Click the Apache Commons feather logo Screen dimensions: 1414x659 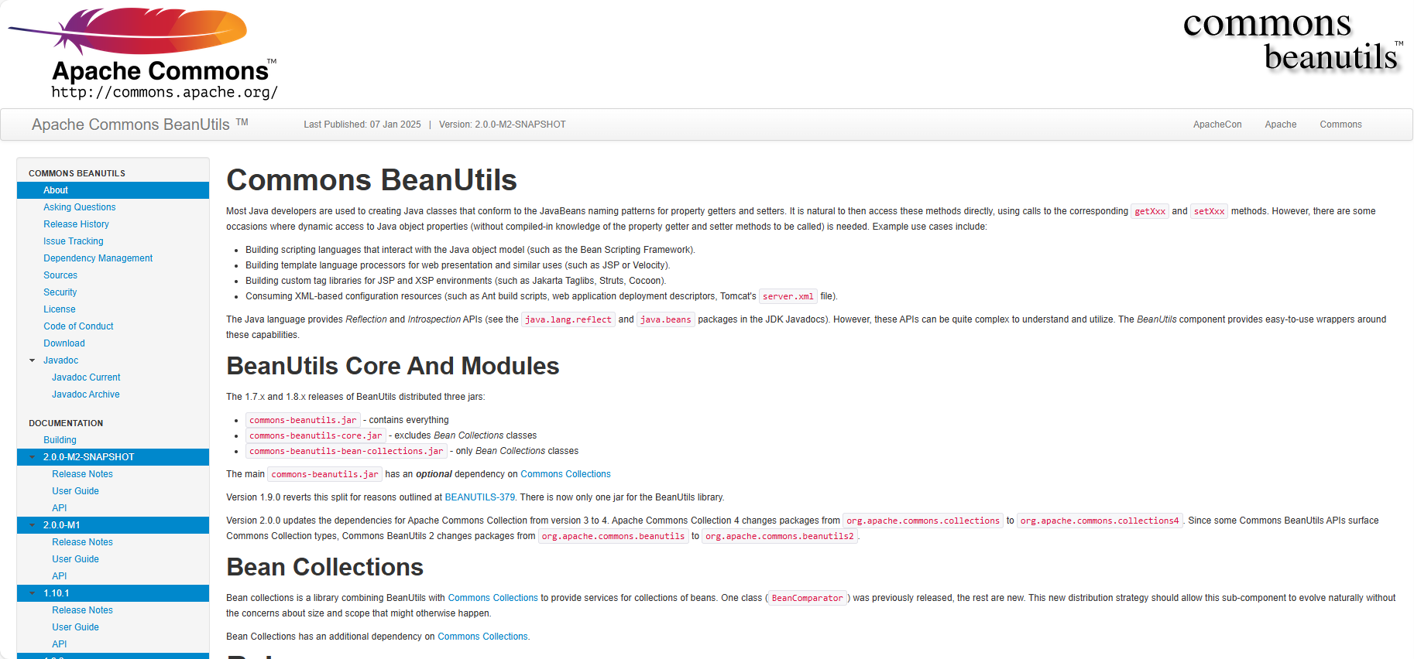(143, 54)
